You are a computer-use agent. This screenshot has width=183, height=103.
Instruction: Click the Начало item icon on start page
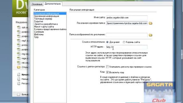(x=19, y=75)
